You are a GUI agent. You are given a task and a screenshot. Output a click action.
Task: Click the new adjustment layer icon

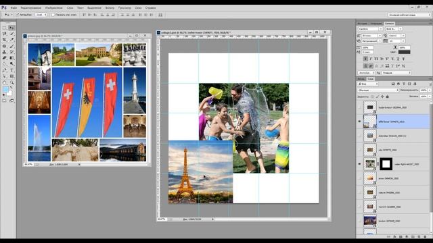407,237
